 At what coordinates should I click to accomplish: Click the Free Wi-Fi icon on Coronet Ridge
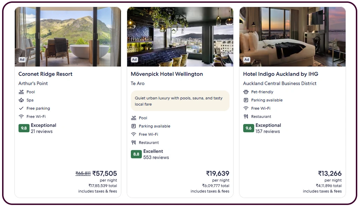[x=22, y=116]
